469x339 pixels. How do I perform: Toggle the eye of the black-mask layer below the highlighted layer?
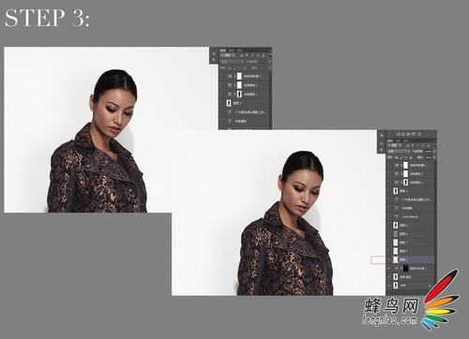(x=389, y=268)
